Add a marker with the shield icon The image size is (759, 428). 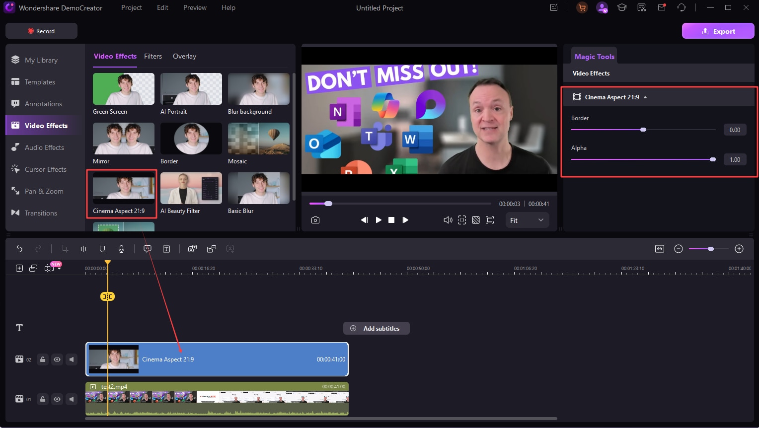pos(102,249)
